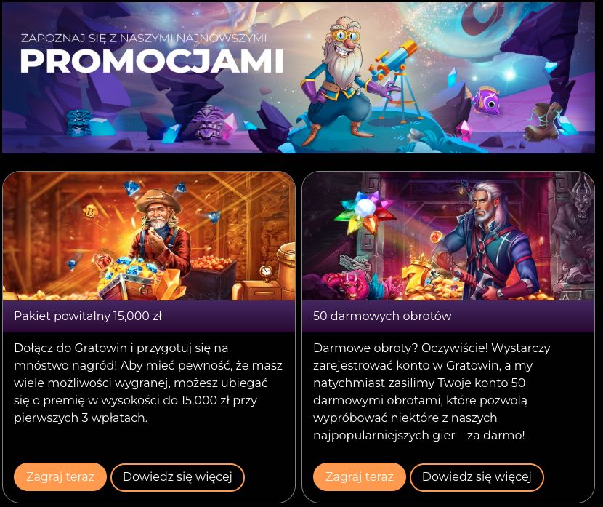This screenshot has height=507, width=603.
Task: Click the purple fish in the banner
Action: click(486, 100)
